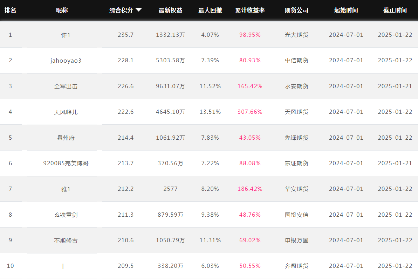Image resolution: width=418 pixels, height=279 pixels.
Task: Click the 起始时间 column header
Action: 346,10
